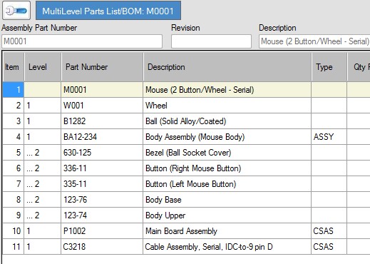Click into the Revision input box

click(x=211, y=41)
